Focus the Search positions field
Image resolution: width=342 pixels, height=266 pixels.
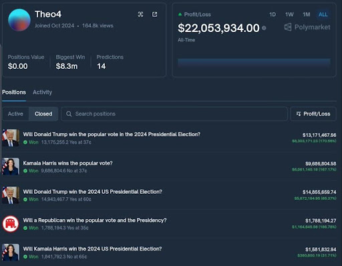[x=174, y=114]
